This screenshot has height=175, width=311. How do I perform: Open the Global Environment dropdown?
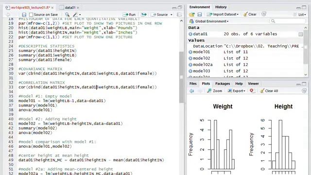(x=209, y=21)
